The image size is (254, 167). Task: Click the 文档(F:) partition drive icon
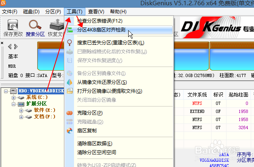coord(28,117)
